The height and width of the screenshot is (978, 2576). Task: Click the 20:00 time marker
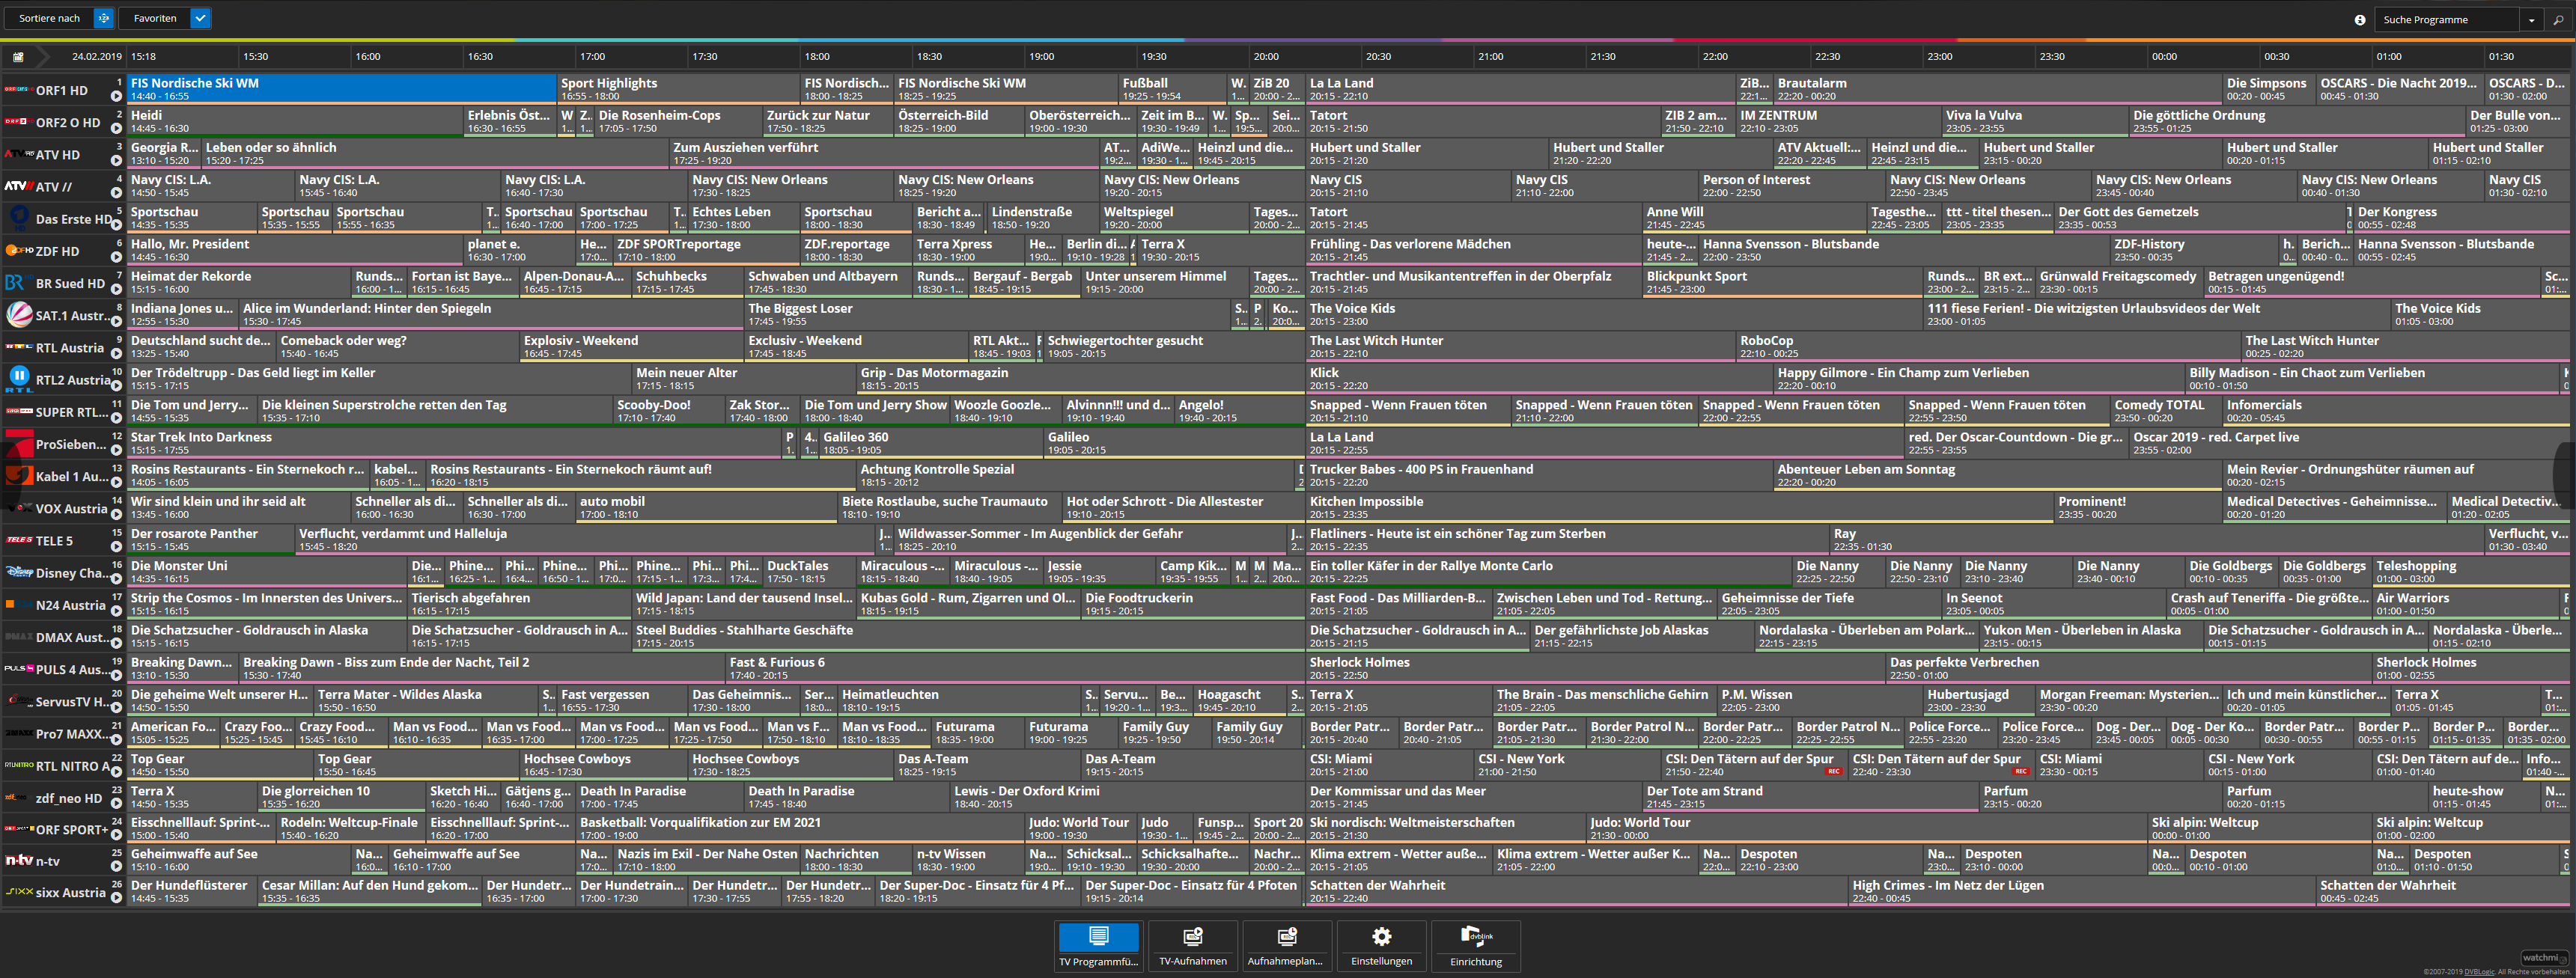tap(1266, 57)
